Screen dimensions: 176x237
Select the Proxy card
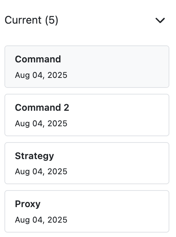point(87,211)
